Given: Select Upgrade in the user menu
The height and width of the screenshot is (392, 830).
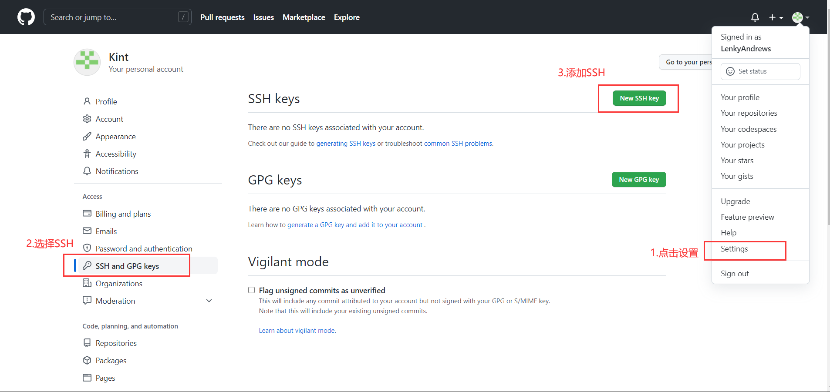Looking at the screenshot, I should [x=760, y=201].
